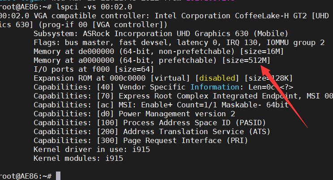Select 'Kernel modules: i915' line
Screen dimensions: 333x180
[x=78, y=159]
